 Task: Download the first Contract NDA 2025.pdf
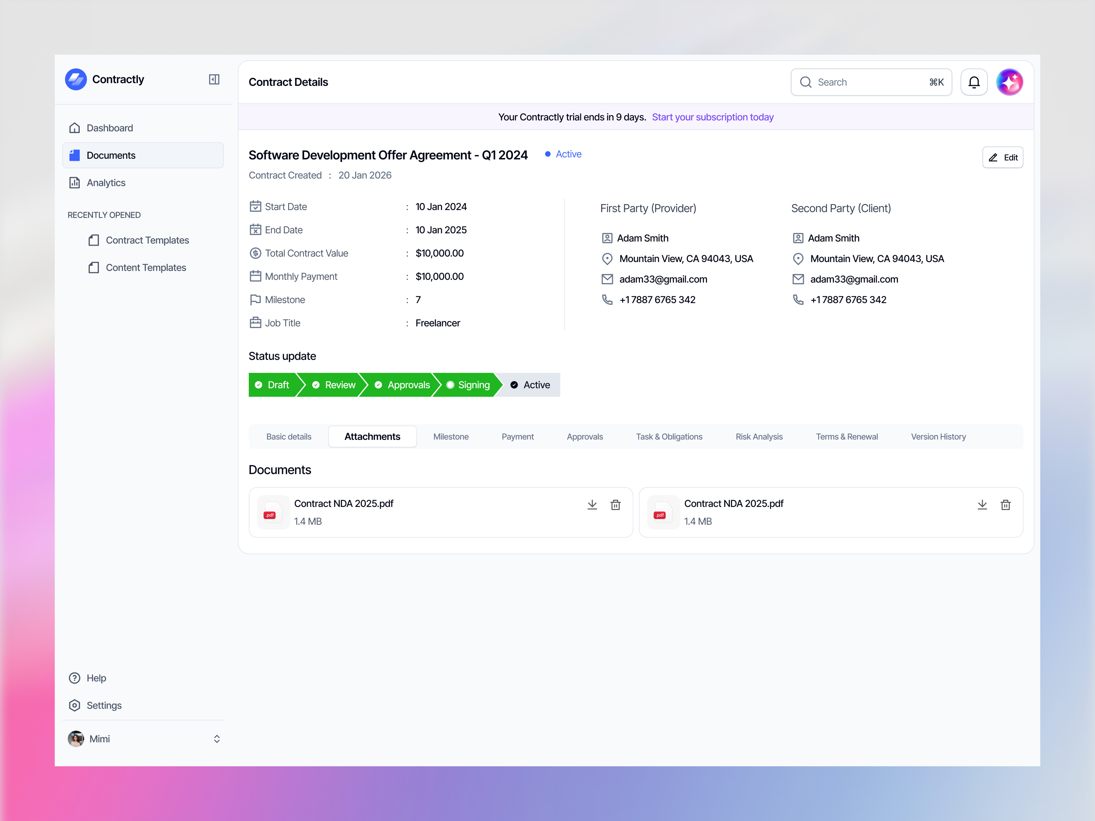pyautogui.click(x=592, y=505)
